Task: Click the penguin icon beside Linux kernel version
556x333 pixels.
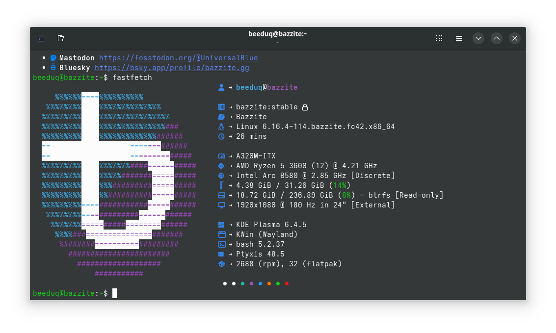Action: (x=221, y=127)
